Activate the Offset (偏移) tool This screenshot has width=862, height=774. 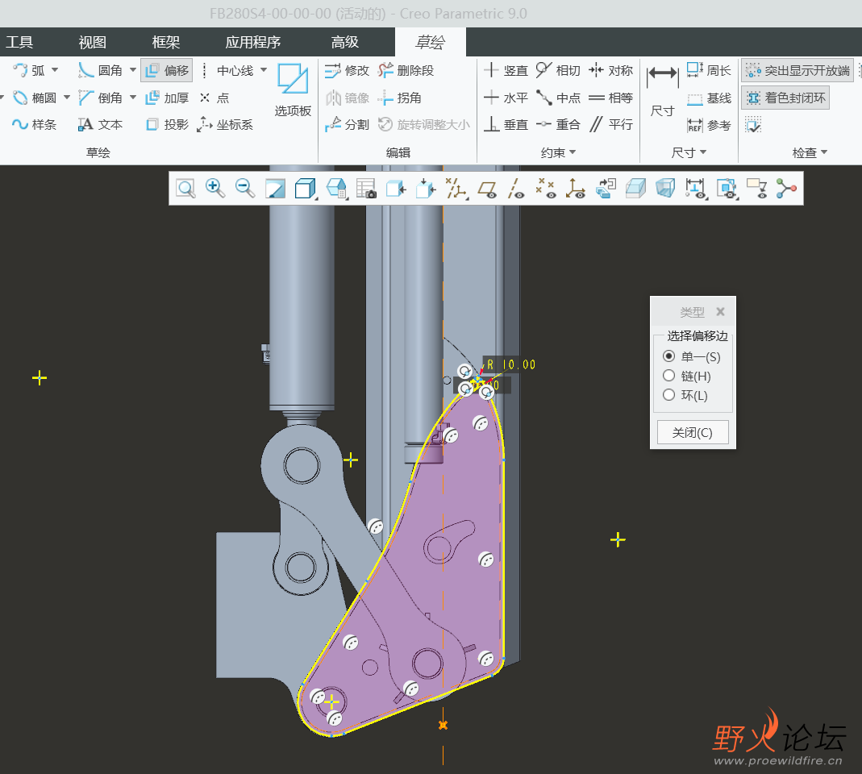pos(167,70)
